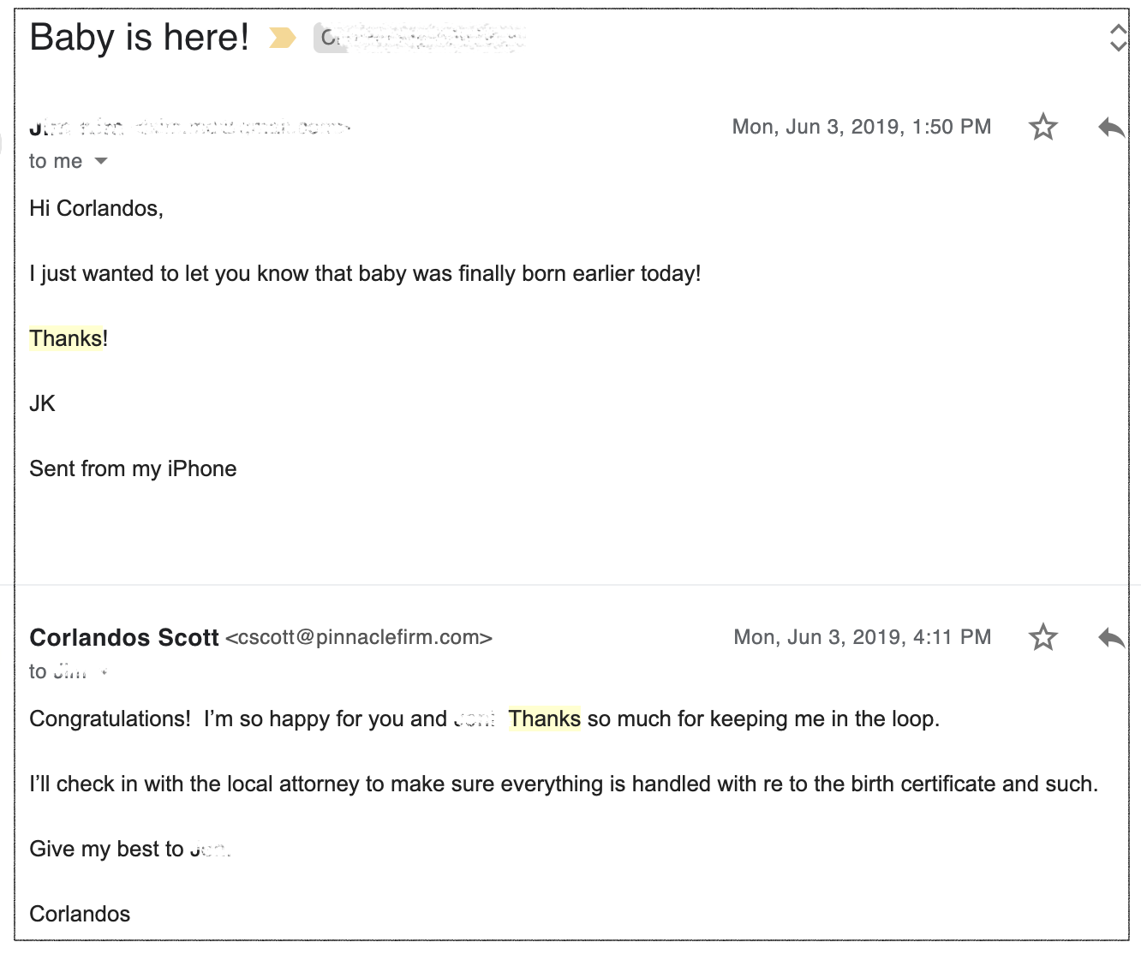Viewport: 1141px width, 954px height.
Task: Click the cscott@pinnaclefirm.com address
Action: (359, 637)
